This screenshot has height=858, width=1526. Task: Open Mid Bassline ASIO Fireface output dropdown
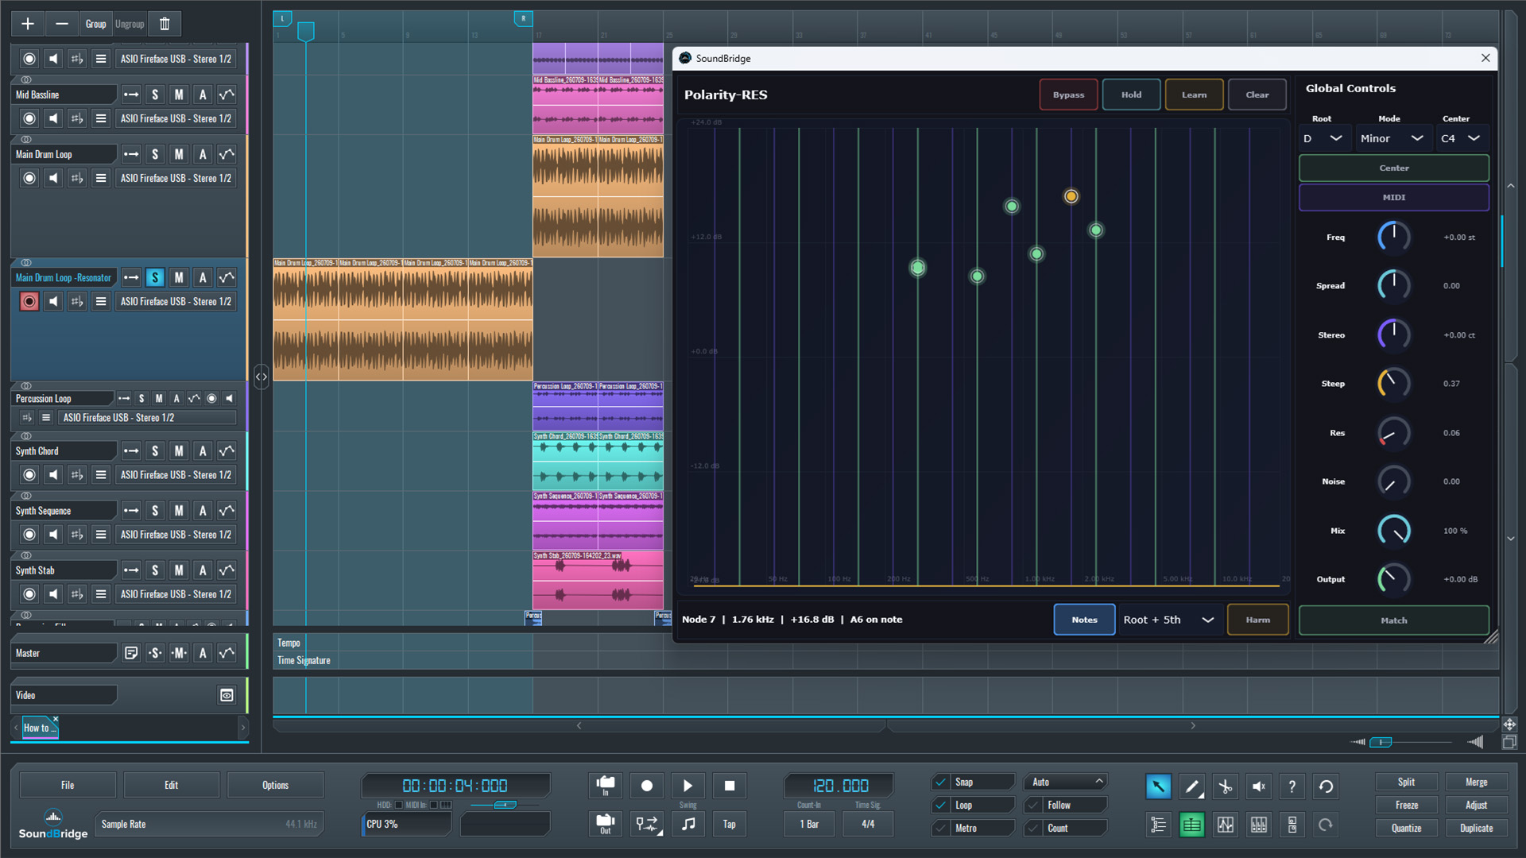coord(176,118)
